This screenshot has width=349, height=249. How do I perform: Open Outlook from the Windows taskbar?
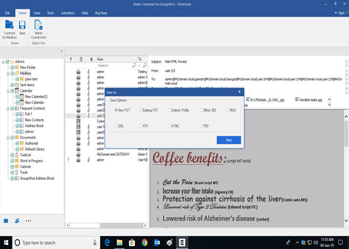pos(157,242)
